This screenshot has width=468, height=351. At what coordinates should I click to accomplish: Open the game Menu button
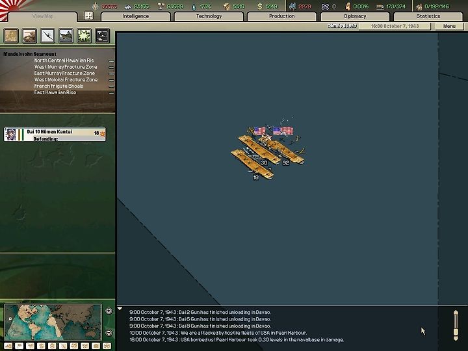point(449,26)
